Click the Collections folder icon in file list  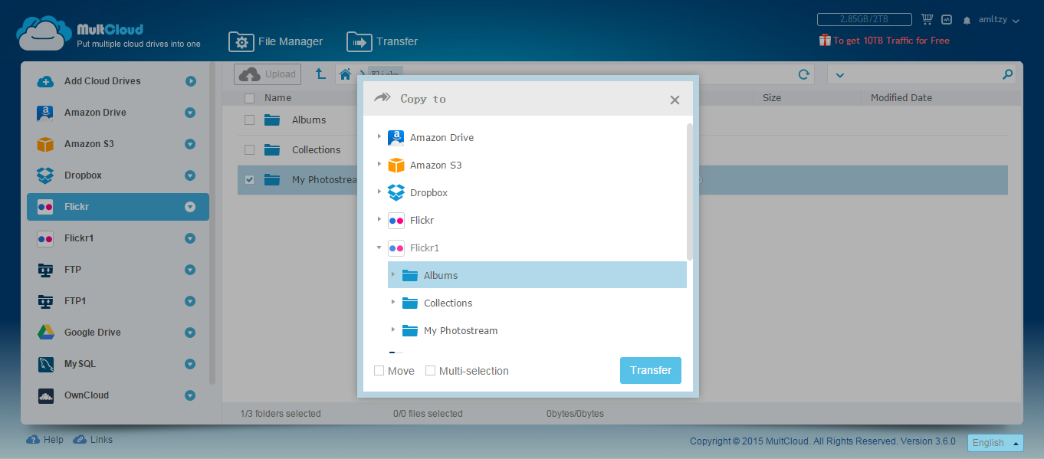(x=272, y=149)
